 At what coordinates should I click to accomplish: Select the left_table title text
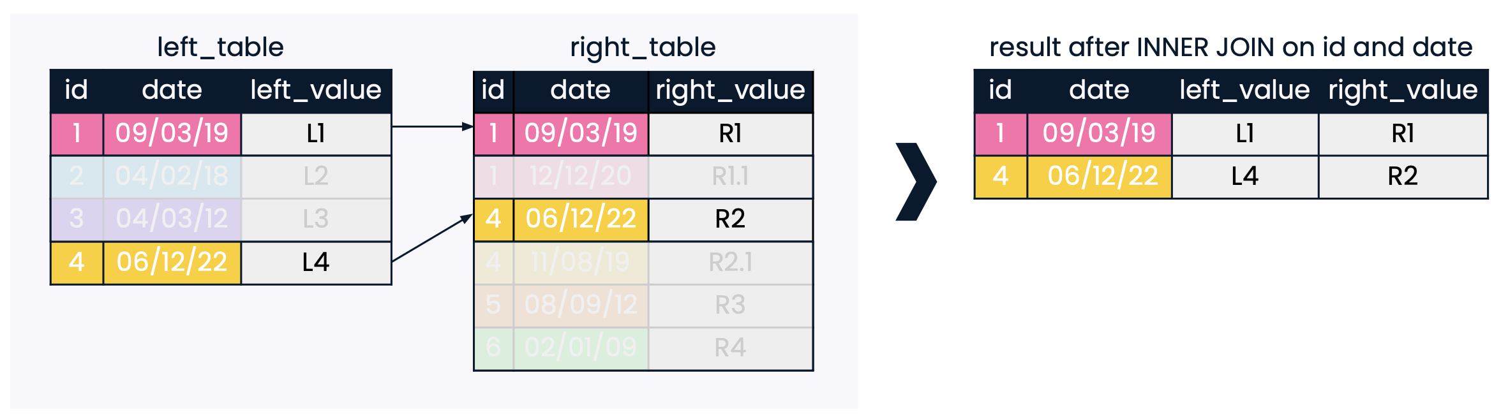[220, 47]
